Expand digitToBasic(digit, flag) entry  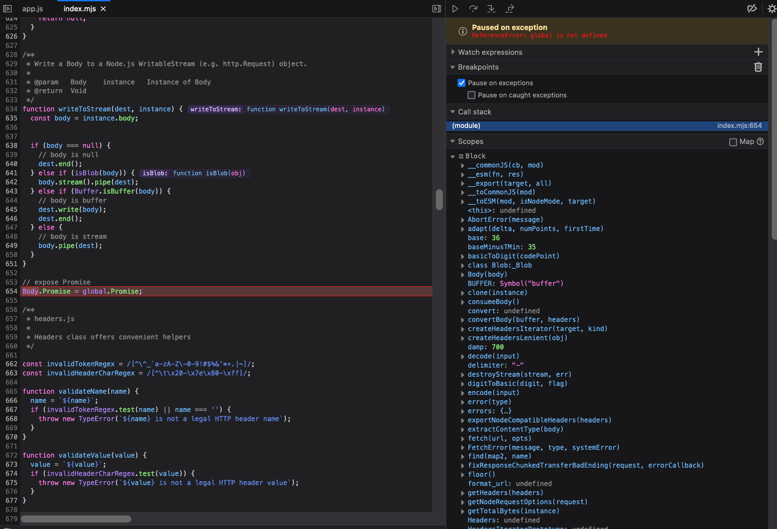point(462,384)
